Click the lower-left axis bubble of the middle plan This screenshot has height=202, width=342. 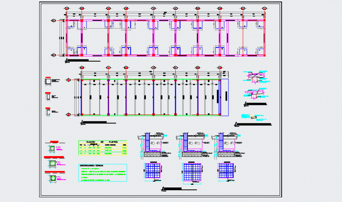point(68,114)
